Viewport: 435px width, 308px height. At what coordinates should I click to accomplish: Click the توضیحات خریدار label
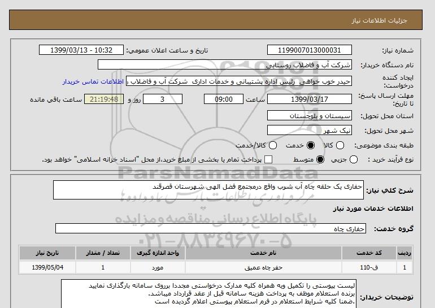click(x=387, y=297)
